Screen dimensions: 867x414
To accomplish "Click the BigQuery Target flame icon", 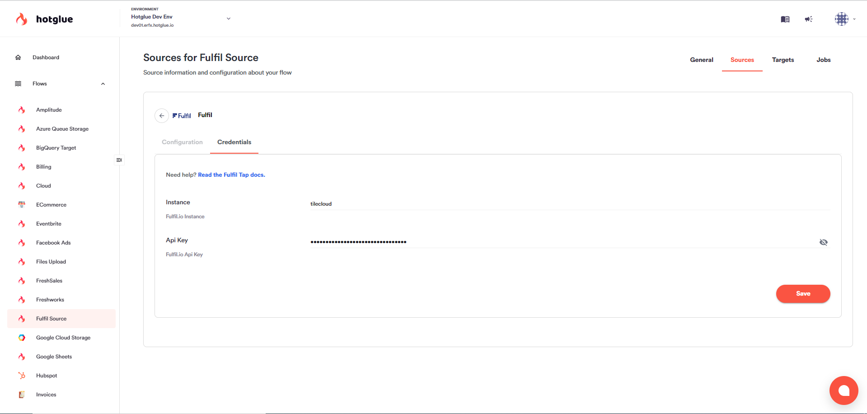I will click(22, 148).
